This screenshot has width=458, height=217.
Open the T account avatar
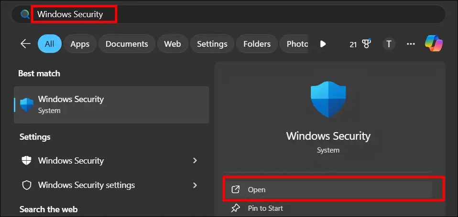pyautogui.click(x=389, y=44)
